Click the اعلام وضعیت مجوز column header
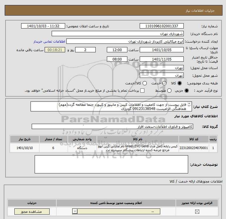Image resolution: width=226 pixels, height=219 pixels. tap(116, 203)
